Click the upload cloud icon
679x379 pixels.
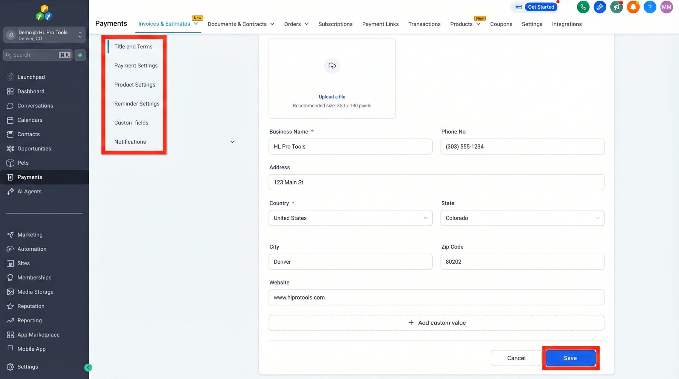click(332, 66)
